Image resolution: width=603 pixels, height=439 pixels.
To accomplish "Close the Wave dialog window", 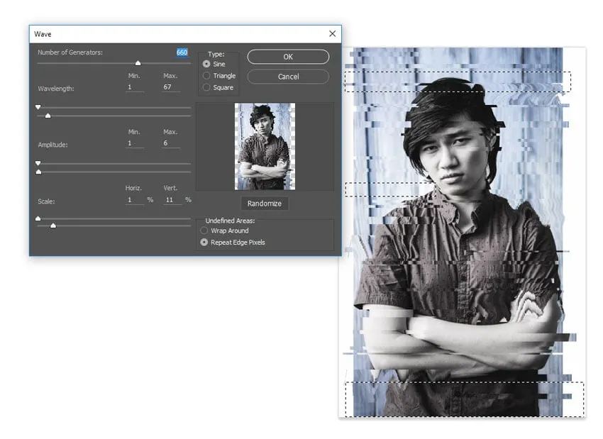I will click(x=332, y=34).
